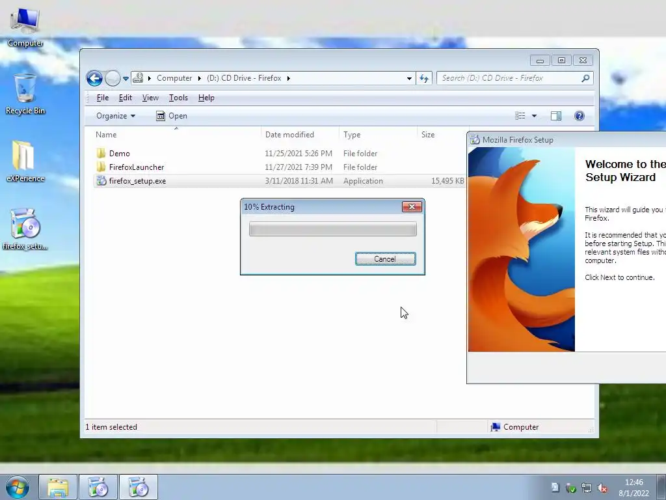Click the CD drive icon in address bar
Image resolution: width=666 pixels, height=500 pixels.
point(138,78)
